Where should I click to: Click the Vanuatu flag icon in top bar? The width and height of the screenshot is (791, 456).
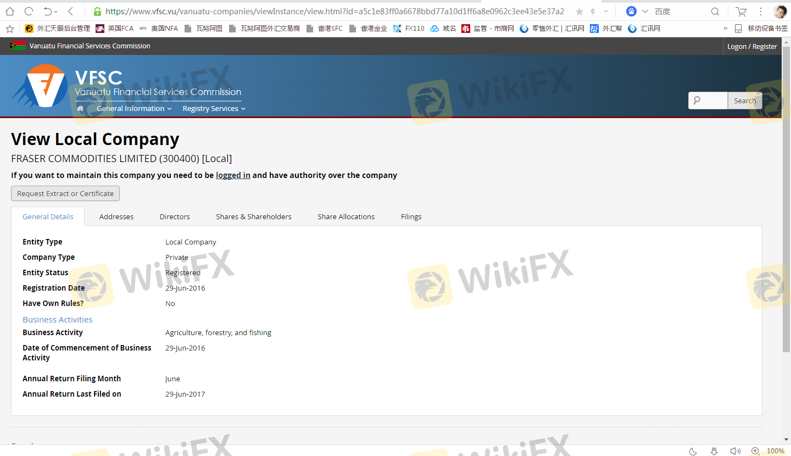pos(18,46)
